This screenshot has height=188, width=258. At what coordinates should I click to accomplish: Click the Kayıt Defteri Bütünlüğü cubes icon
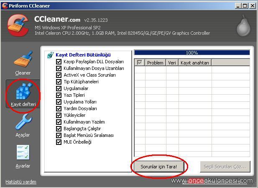pyautogui.click(x=51, y=55)
